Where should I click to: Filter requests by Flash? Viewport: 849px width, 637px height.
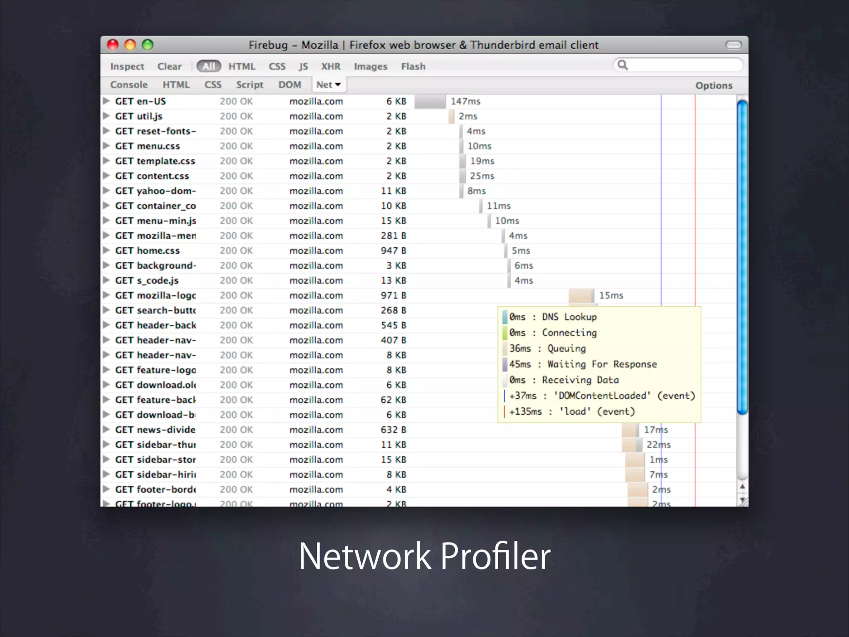click(413, 66)
